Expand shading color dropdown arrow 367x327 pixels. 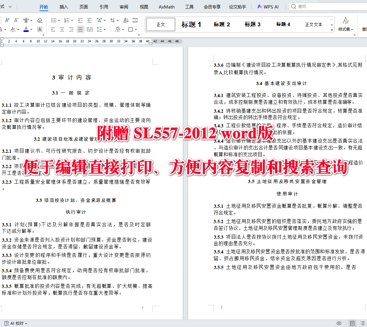[x=123, y=30]
